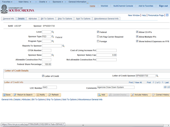Uncheck Show Indirect Expenses on FFR
This screenshot has height=127, width=170.
pyautogui.click(x=137, y=41)
